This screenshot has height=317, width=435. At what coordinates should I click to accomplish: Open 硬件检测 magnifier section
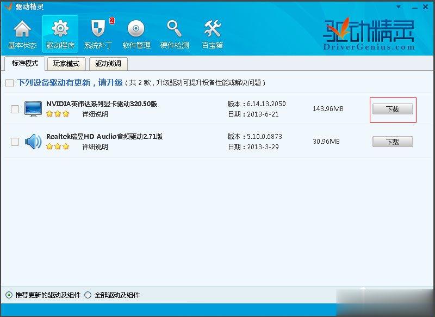point(175,34)
